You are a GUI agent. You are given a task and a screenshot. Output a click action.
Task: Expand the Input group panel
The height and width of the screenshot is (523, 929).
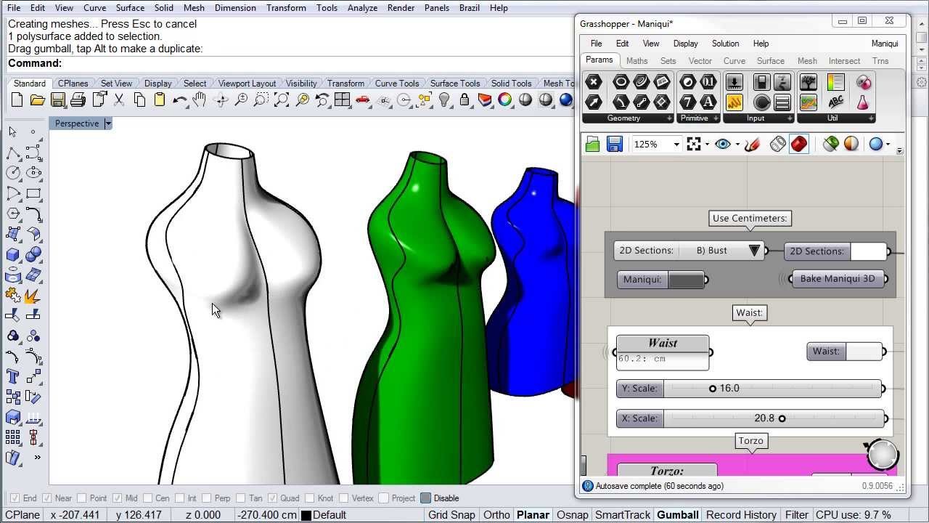pos(790,118)
